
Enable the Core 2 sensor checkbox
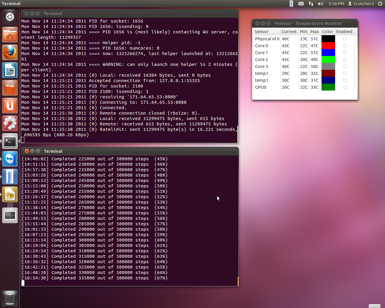(345, 60)
